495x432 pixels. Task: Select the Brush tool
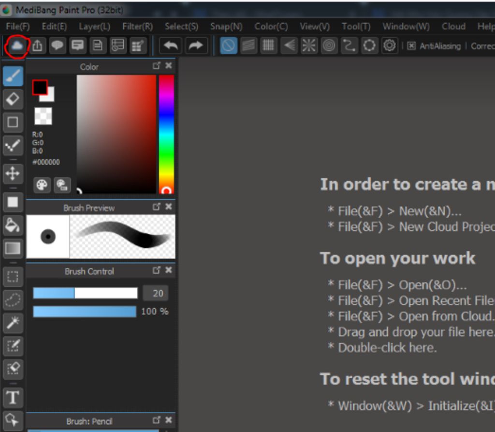pyautogui.click(x=13, y=76)
